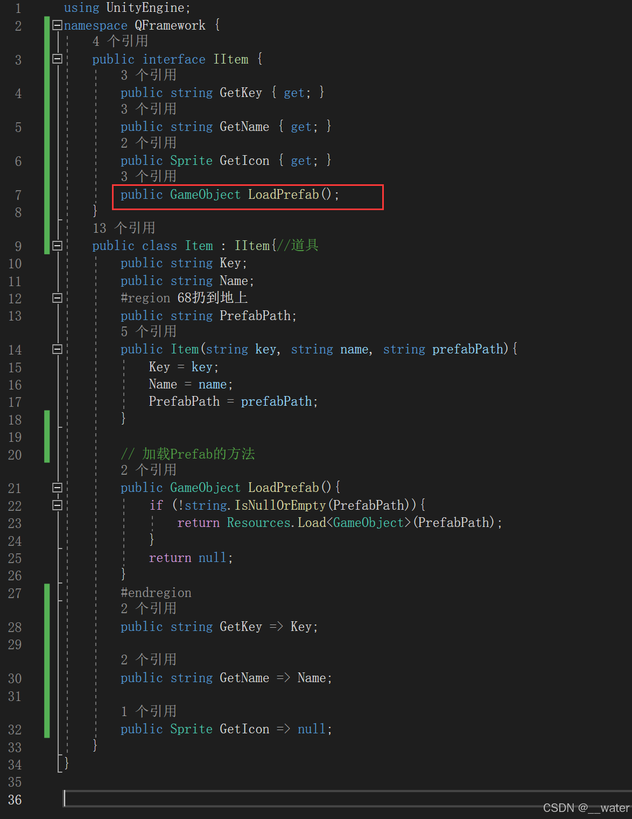Viewport: 632px width, 819px height.
Task: Click 'GetIcon => null;' line
Action: click(276, 729)
